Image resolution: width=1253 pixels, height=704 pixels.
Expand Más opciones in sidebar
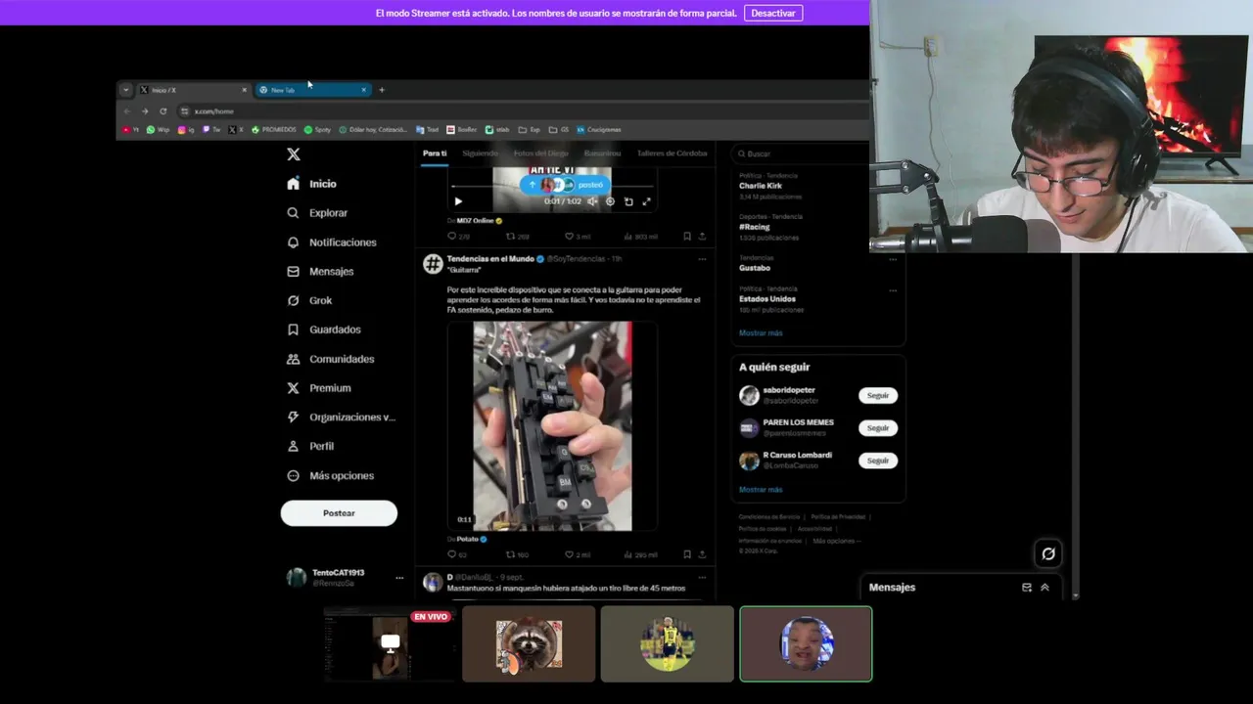330,475
